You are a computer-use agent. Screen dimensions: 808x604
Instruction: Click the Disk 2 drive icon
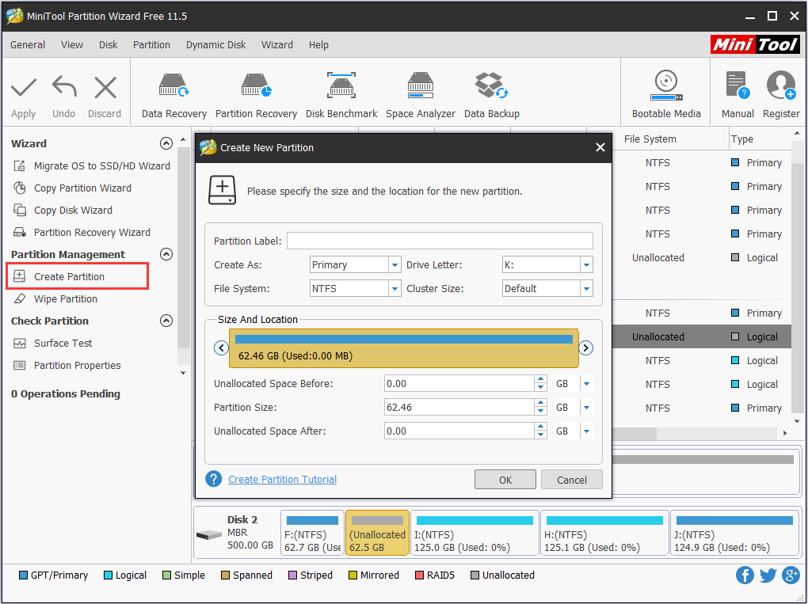pyautogui.click(x=208, y=535)
